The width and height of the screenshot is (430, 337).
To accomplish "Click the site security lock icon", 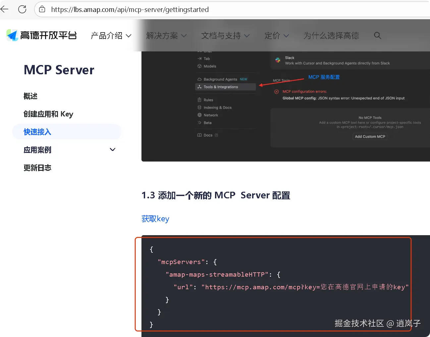I will (42, 9).
